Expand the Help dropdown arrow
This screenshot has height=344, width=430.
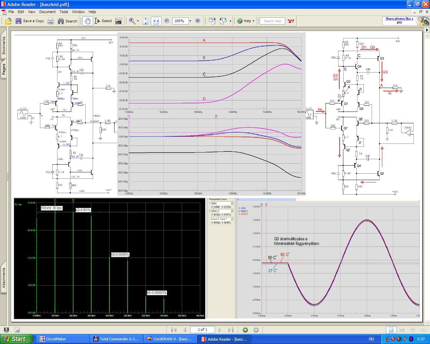coord(253,21)
